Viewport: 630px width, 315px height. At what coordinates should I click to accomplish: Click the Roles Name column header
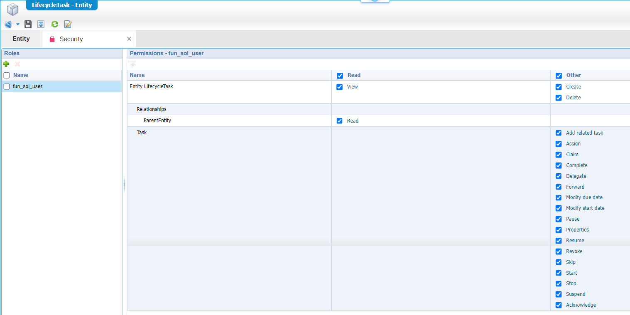coord(21,75)
